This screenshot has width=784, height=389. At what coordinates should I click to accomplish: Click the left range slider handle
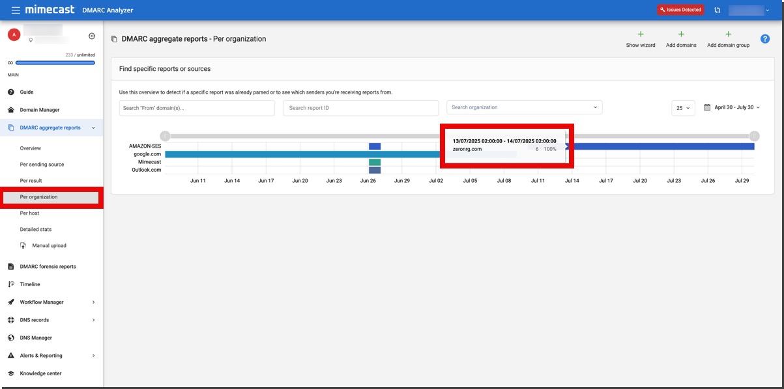tap(166, 136)
